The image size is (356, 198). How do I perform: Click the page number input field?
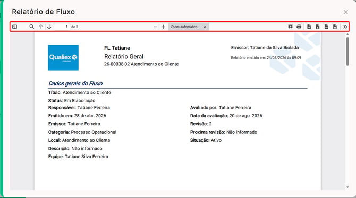62,27
